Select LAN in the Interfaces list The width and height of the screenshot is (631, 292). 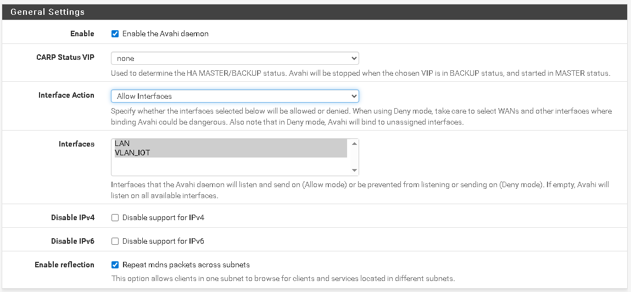[230, 144]
